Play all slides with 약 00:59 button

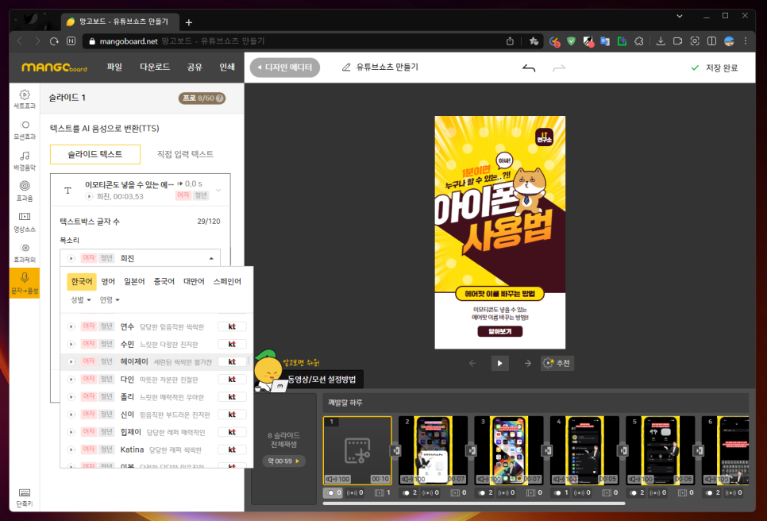(283, 461)
